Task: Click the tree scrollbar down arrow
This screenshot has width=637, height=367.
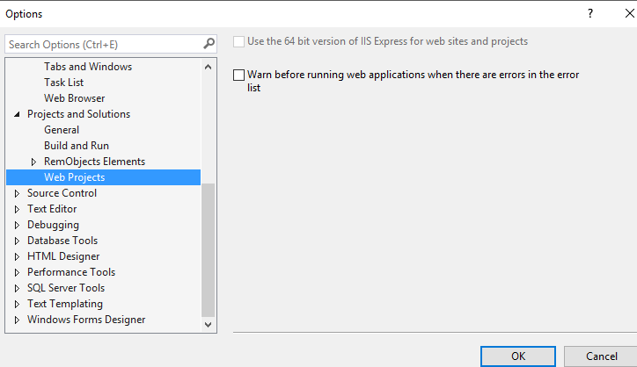Action: pos(209,324)
